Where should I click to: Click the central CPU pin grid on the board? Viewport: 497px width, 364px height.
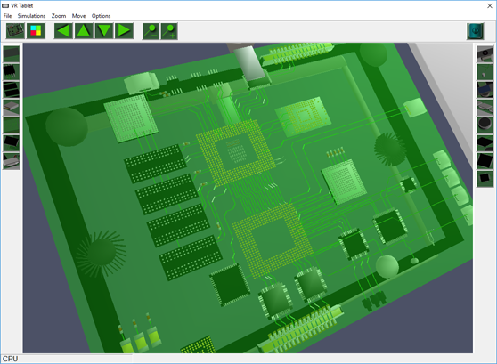click(x=236, y=152)
